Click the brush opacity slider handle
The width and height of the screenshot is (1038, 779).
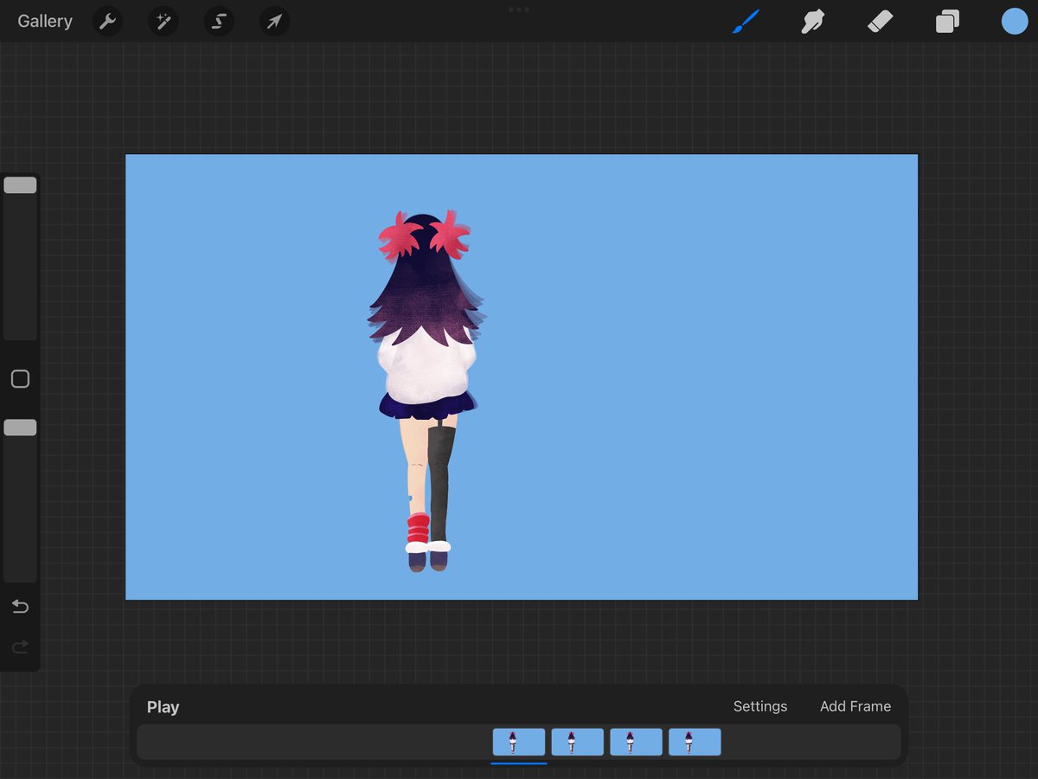[x=20, y=428]
